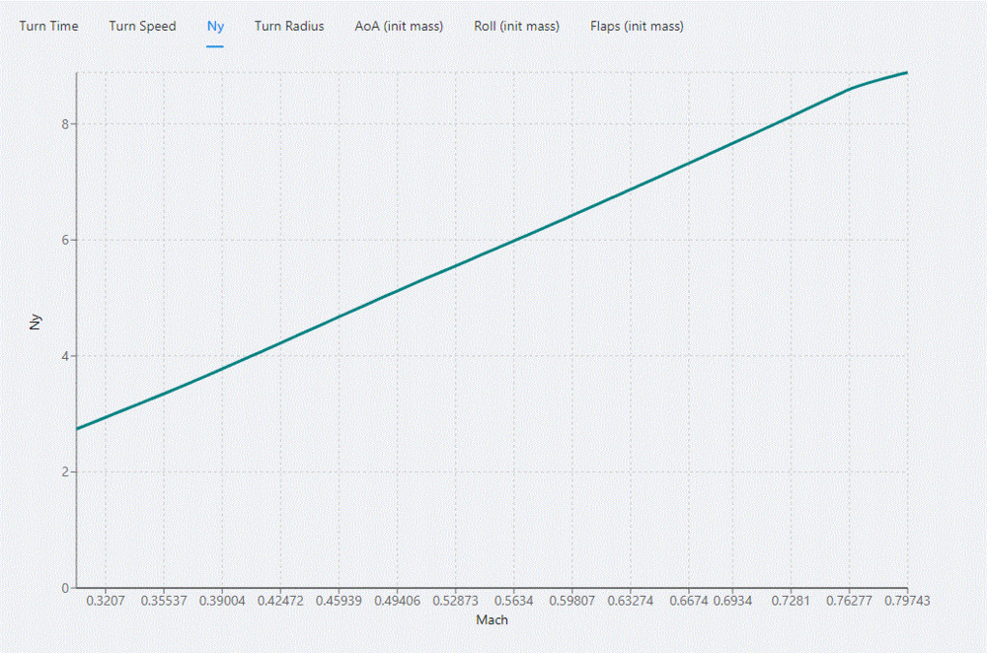
Task: Click the 0.49406 Mach tick label
Action: click(397, 600)
